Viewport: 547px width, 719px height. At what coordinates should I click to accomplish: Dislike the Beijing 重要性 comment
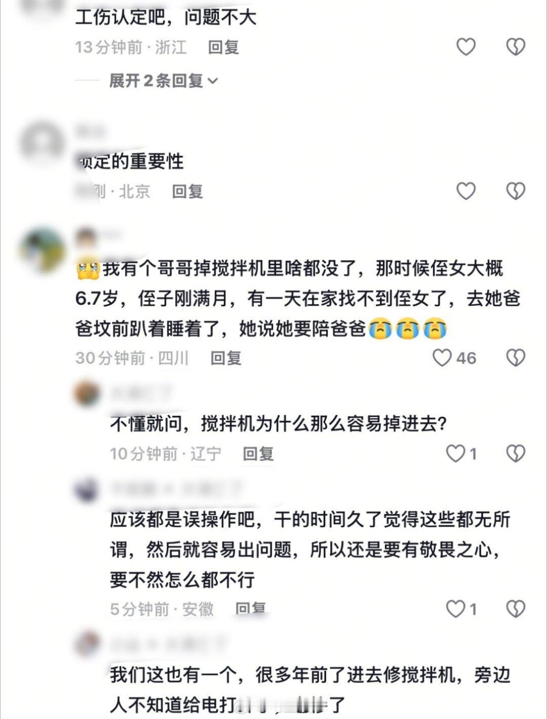coord(516,191)
